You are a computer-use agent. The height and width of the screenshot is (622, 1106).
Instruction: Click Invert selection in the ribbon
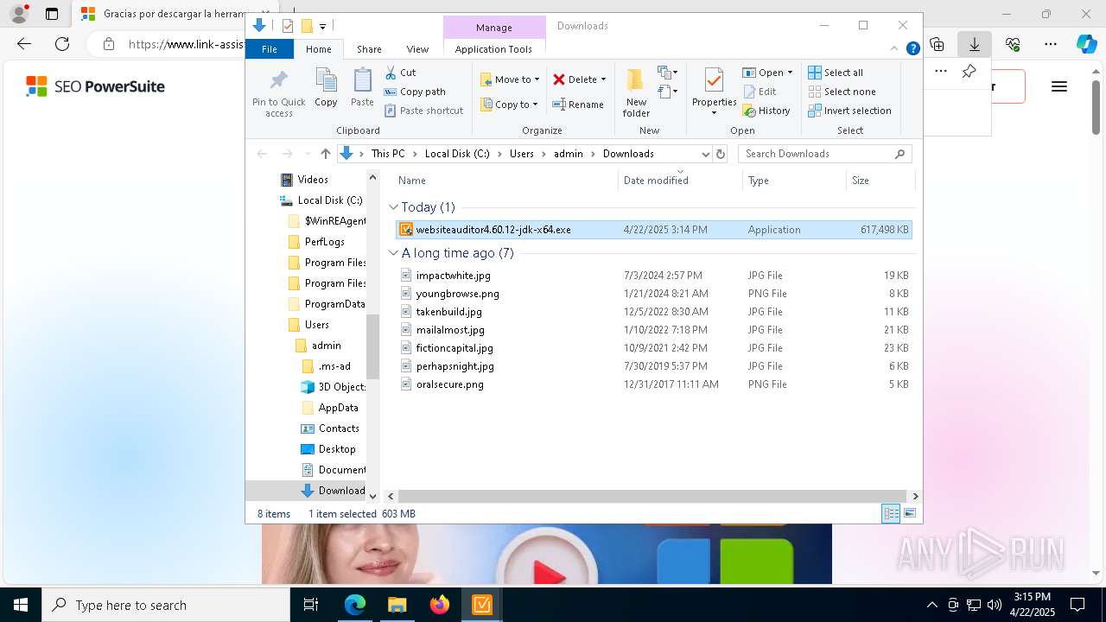point(850,111)
